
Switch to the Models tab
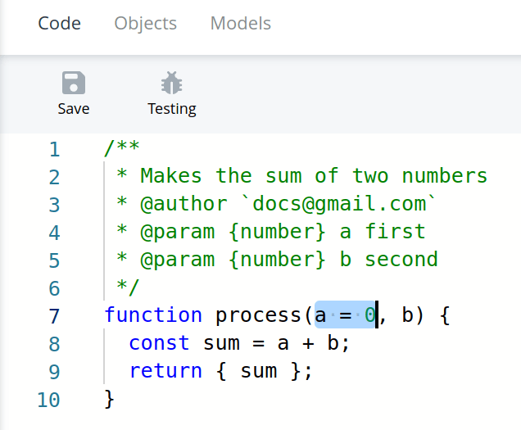pyautogui.click(x=241, y=23)
